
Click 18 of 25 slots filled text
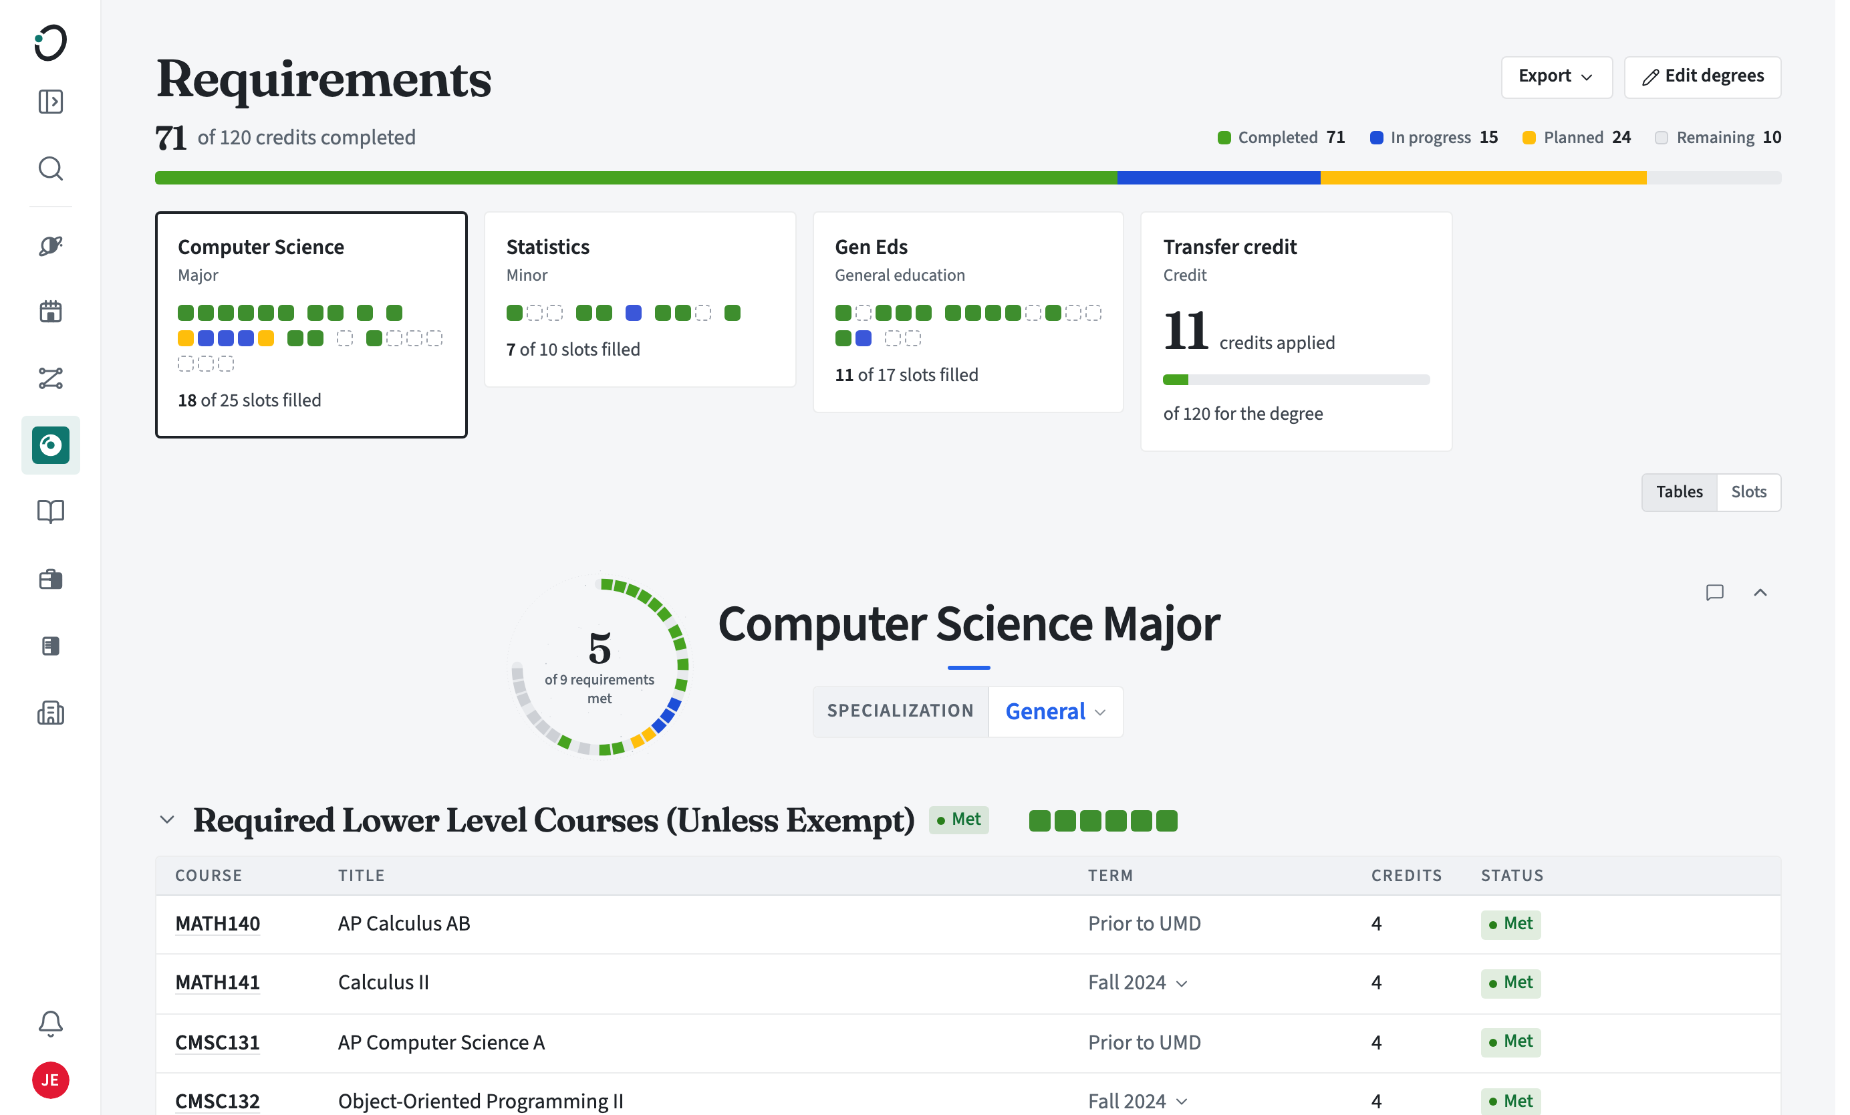tap(249, 400)
